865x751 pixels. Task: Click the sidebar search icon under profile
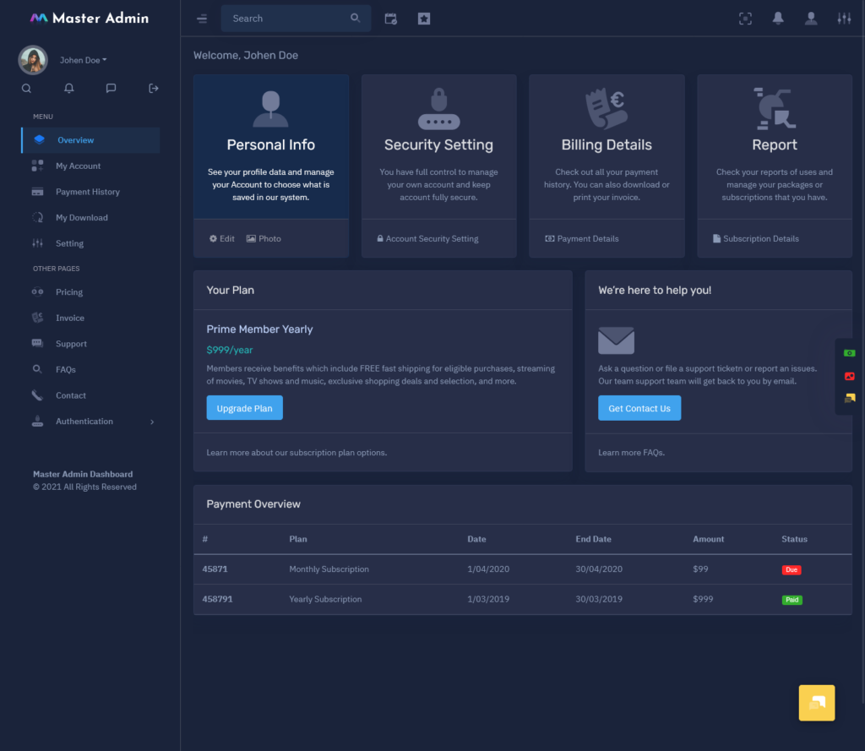[x=26, y=89]
